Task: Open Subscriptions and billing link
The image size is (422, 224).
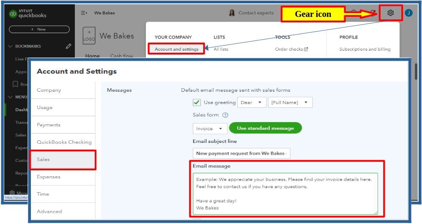Action: point(364,49)
